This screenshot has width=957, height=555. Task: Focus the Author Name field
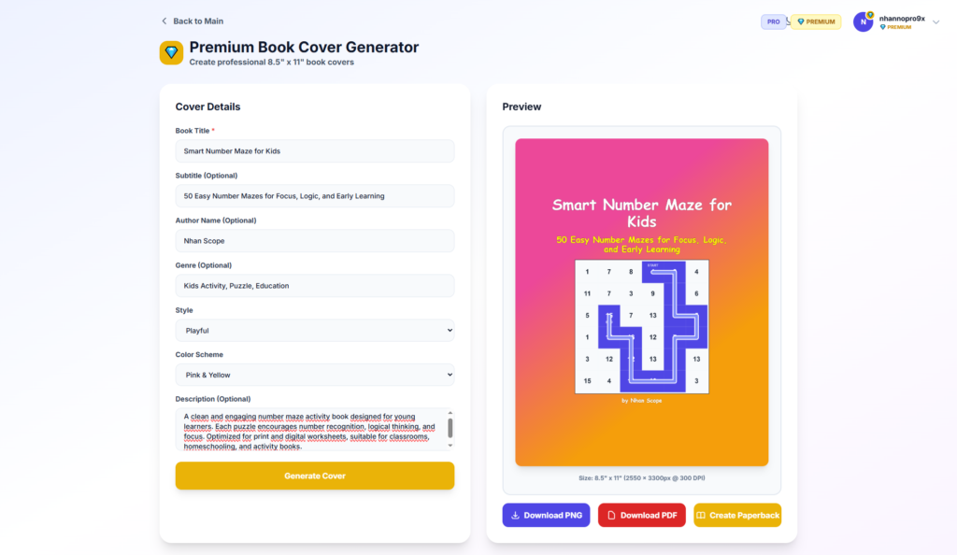point(314,241)
